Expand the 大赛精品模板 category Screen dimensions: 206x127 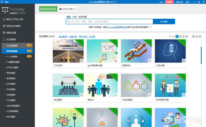click(17, 62)
